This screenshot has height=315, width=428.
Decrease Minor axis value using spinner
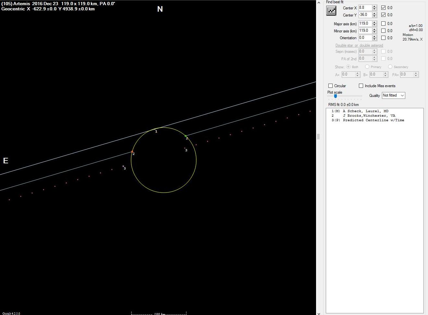point(374,32)
